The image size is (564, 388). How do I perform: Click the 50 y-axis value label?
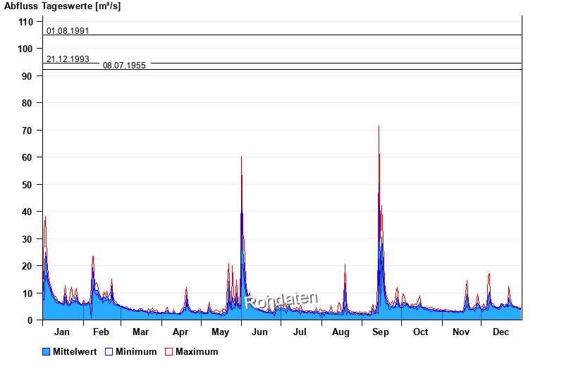tap(28, 185)
